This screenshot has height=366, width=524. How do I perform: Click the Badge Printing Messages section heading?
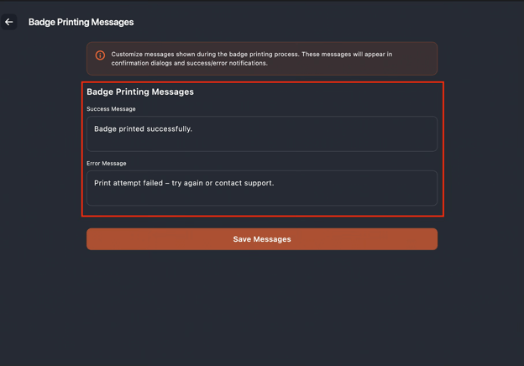click(x=140, y=91)
